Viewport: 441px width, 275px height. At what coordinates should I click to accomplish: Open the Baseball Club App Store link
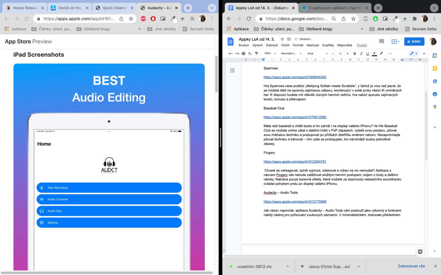click(x=295, y=117)
